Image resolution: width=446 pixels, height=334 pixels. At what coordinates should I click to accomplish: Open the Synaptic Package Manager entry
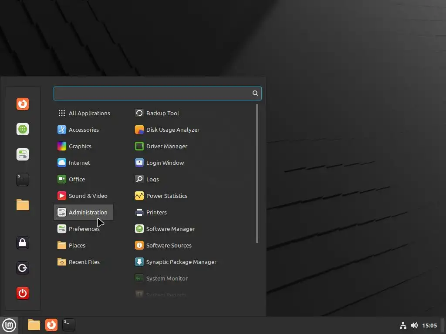point(193,262)
